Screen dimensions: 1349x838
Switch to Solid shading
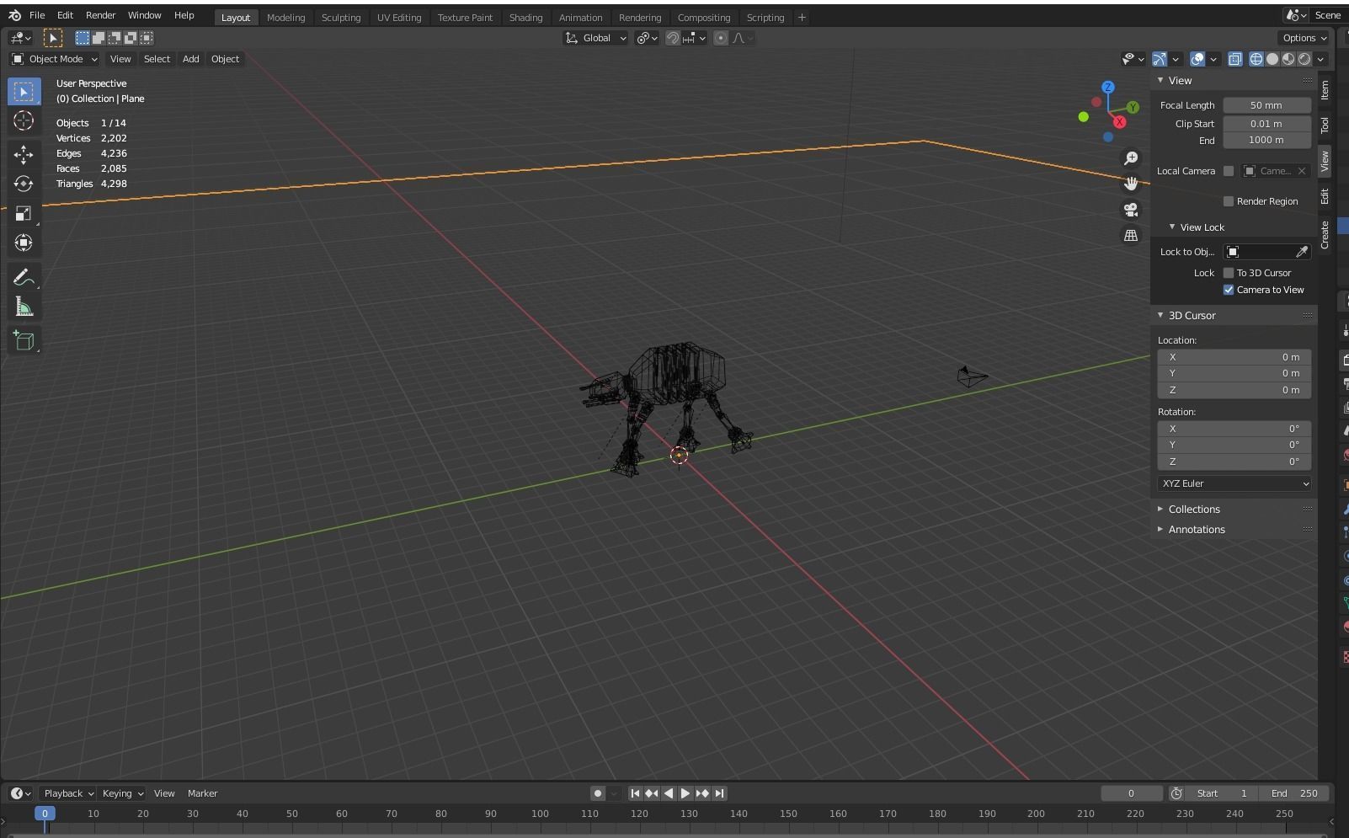tap(1272, 59)
